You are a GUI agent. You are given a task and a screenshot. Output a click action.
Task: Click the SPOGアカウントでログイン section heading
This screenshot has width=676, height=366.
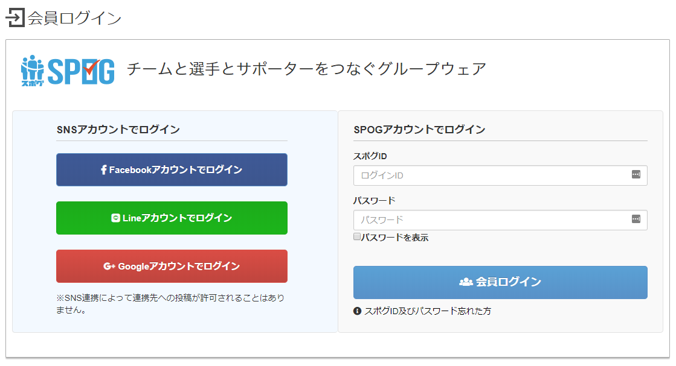pyautogui.click(x=419, y=130)
